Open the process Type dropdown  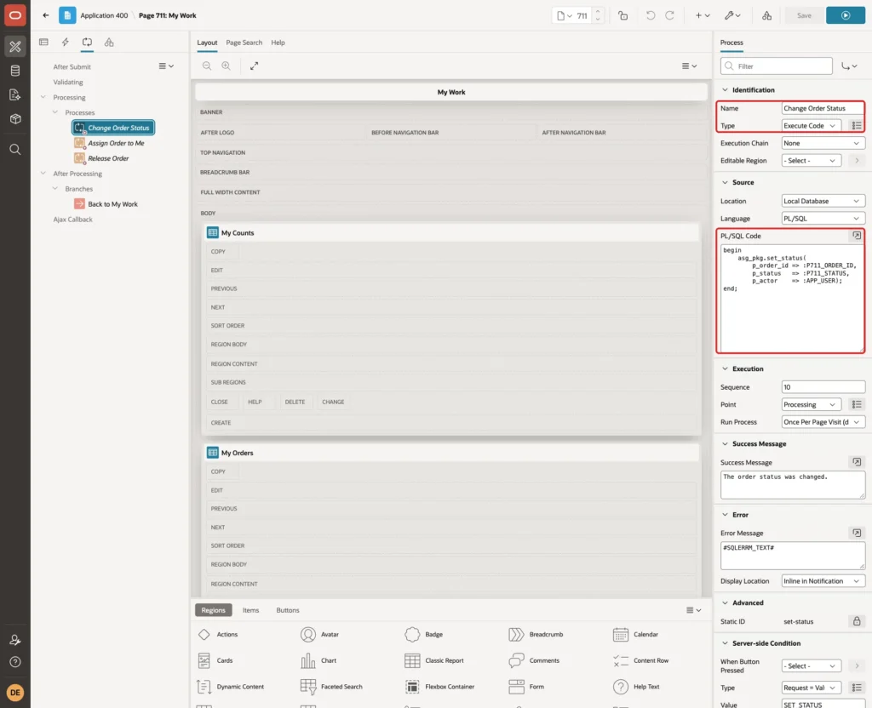click(811, 126)
